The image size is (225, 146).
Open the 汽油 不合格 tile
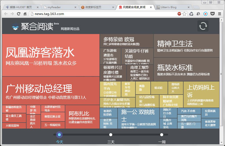coord(189,111)
